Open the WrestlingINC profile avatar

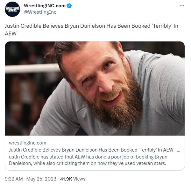(12, 9)
